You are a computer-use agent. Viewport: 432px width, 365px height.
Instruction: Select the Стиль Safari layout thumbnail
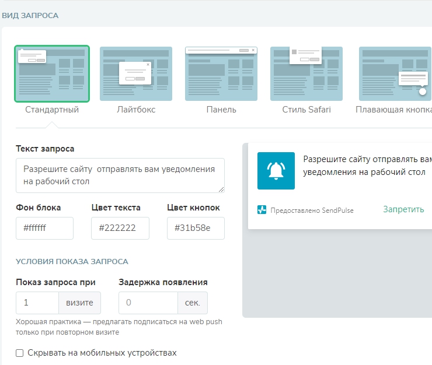pos(306,74)
